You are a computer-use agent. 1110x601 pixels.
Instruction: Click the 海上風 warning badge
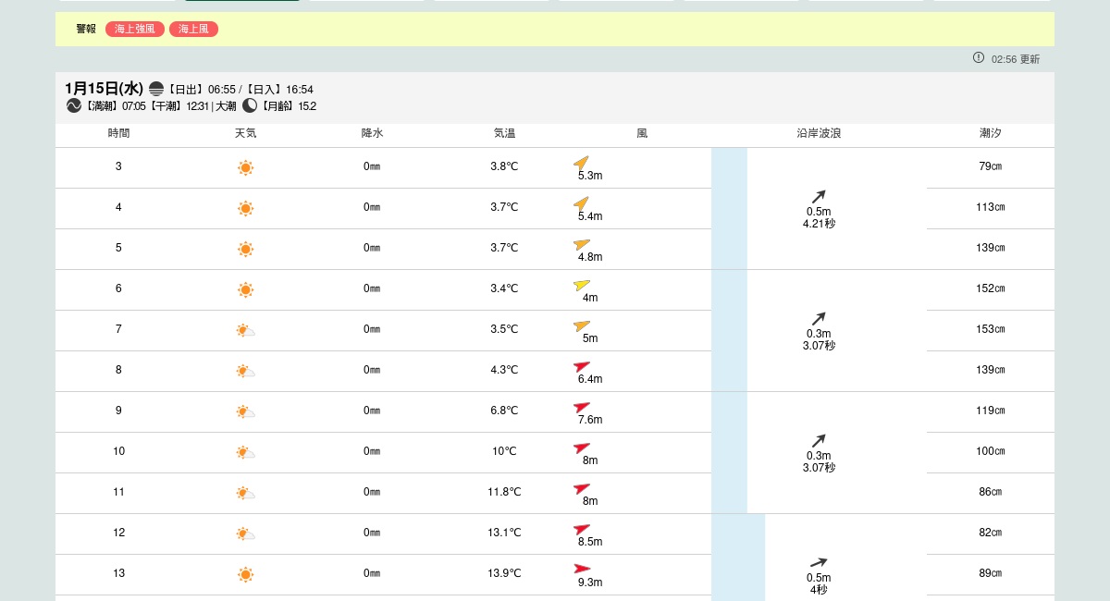[x=193, y=30]
